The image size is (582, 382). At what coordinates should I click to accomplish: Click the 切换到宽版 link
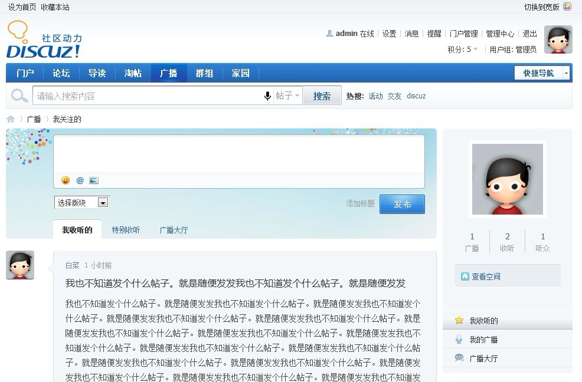pyautogui.click(x=541, y=7)
